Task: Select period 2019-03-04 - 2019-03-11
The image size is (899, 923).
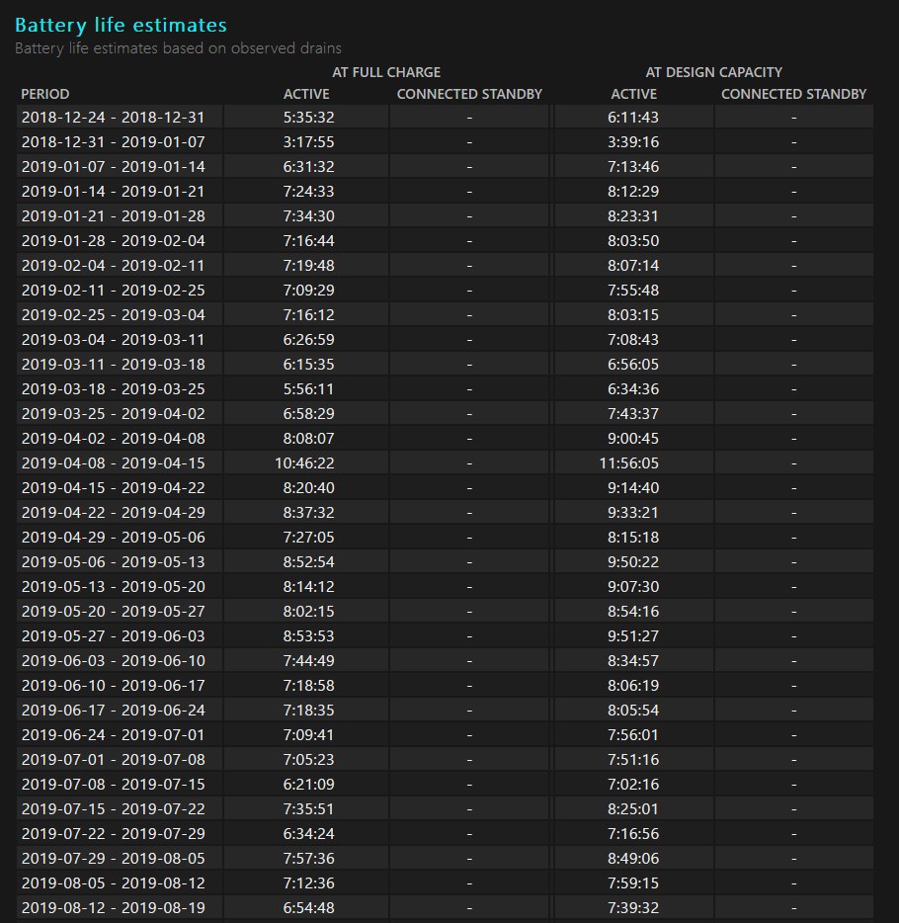Action: 113,340
